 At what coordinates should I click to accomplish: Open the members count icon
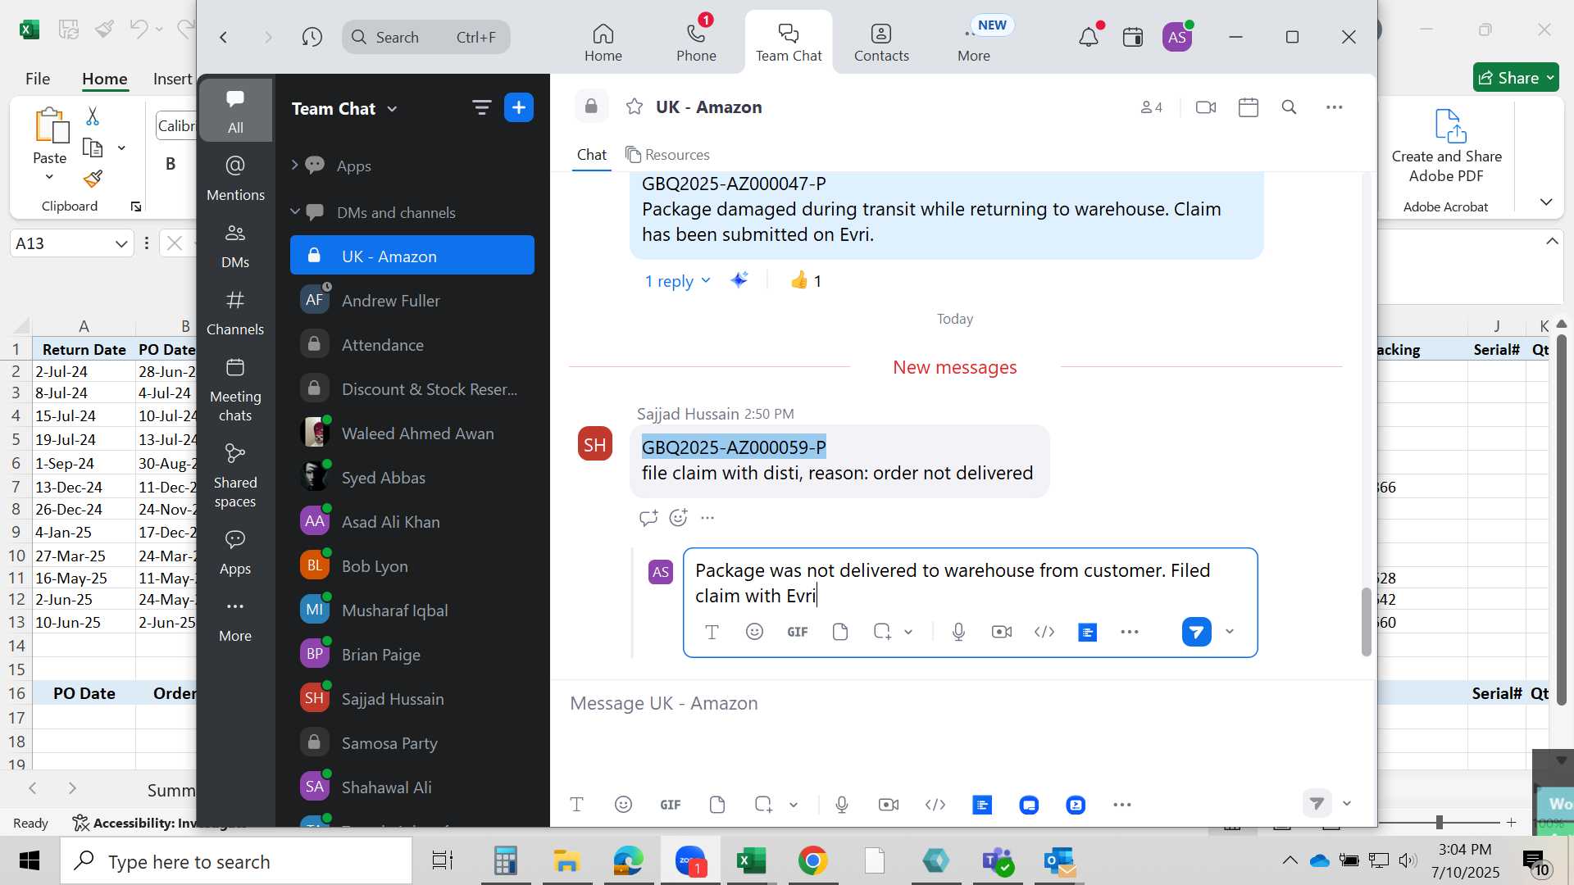tap(1151, 107)
